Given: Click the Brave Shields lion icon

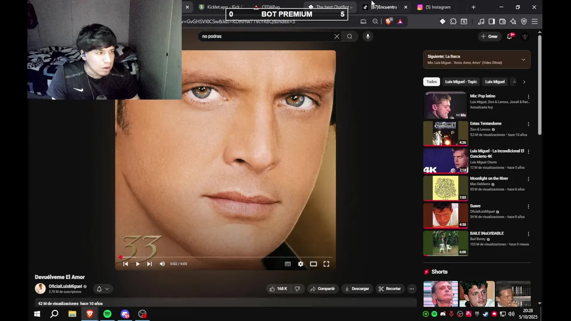Looking at the screenshot, I should tap(389, 21).
